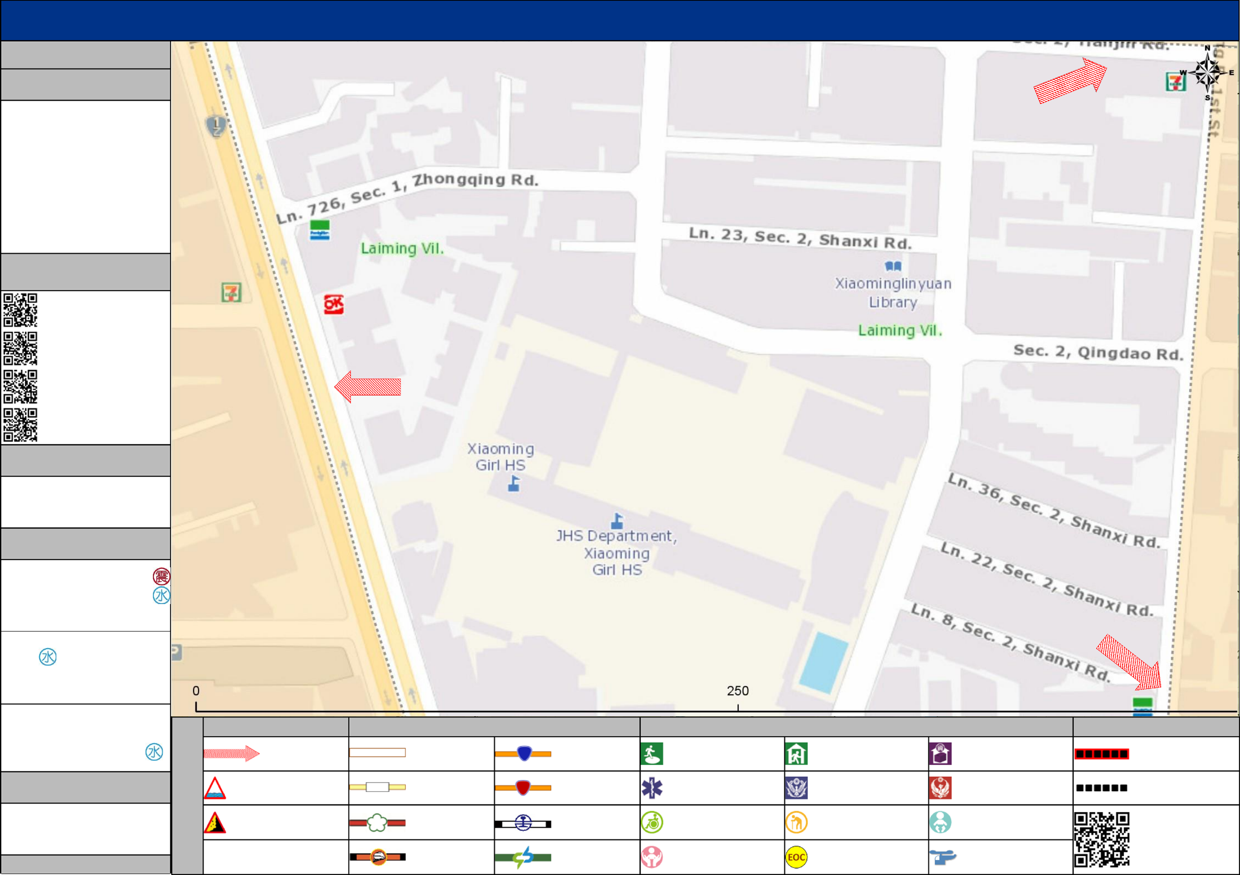Click the "Ln. 726, Sec. 1, Zhongqing Rd." label
This screenshot has height=875, width=1240.
pyautogui.click(x=407, y=198)
